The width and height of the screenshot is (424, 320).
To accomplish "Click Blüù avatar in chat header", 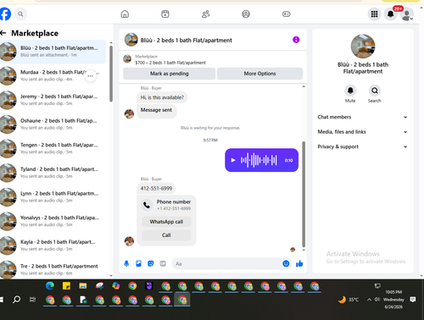I will 131,40.
